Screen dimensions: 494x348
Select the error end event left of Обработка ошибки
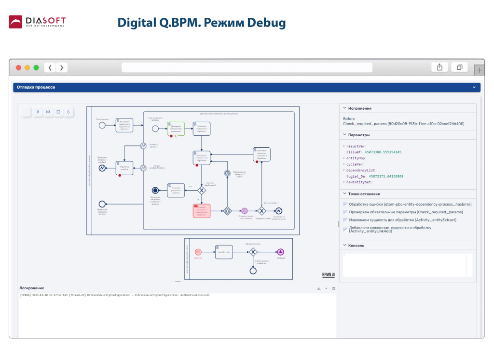102,168
